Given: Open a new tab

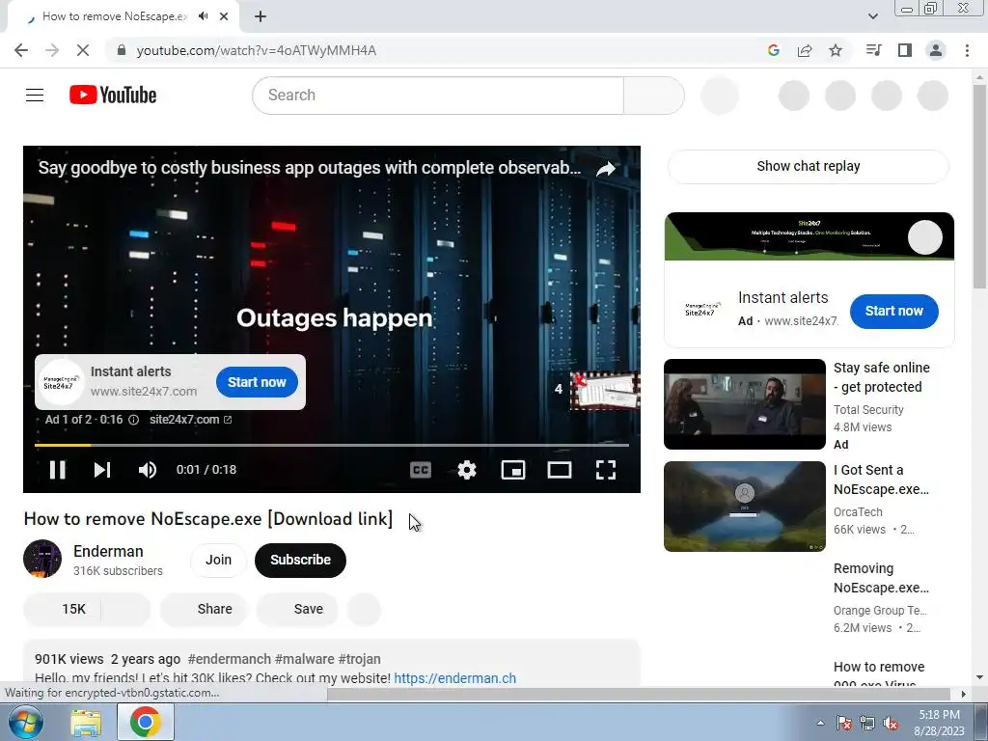Looking at the screenshot, I should (261, 16).
